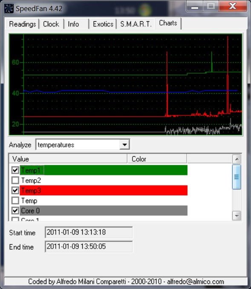Click the list scrollbar up arrow

(x=237, y=159)
